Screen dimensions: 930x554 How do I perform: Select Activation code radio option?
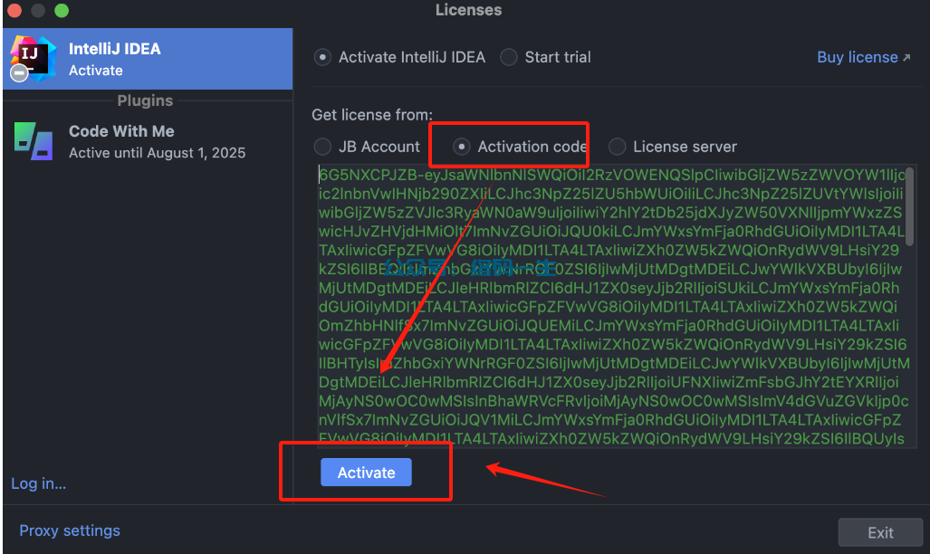pyautogui.click(x=462, y=147)
